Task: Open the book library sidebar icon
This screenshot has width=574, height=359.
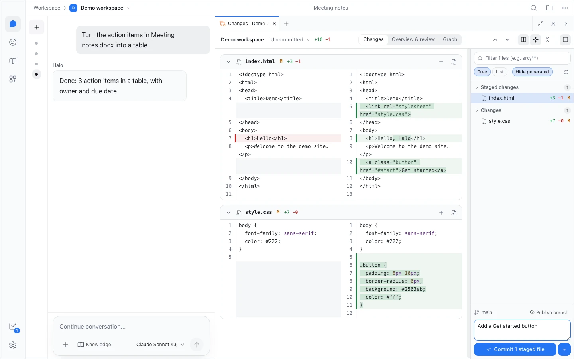Action: pyautogui.click(x=13, y=61)
